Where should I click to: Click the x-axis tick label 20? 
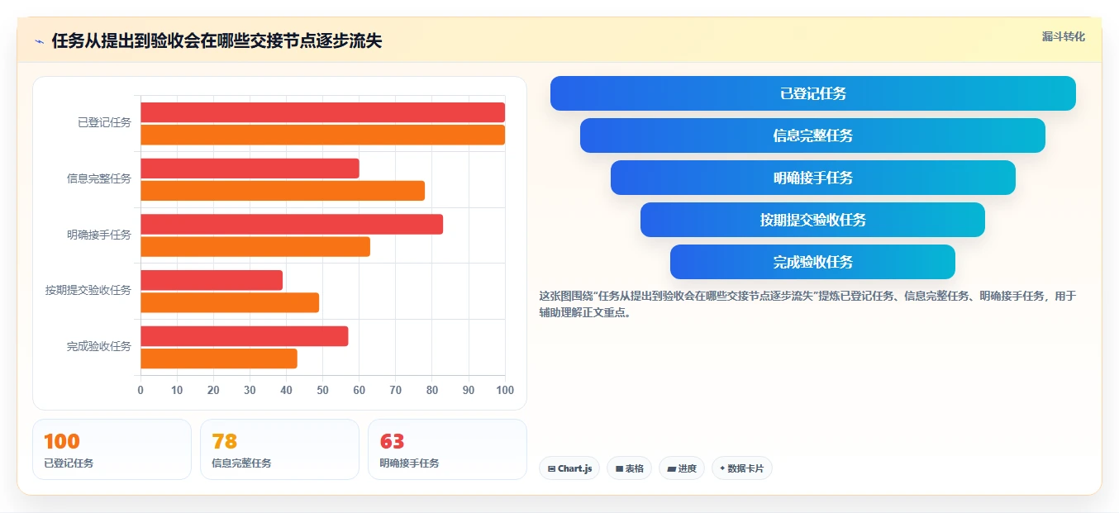click(213, 390)
